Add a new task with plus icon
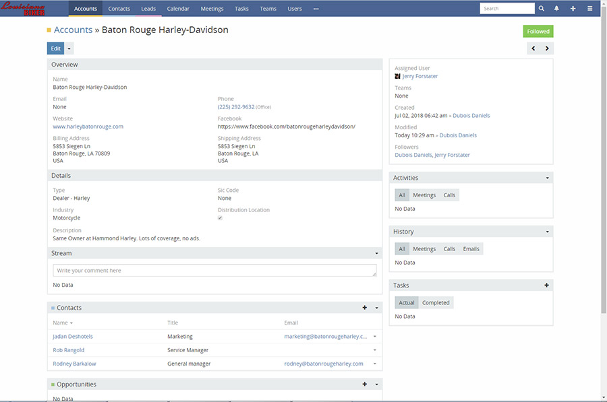The width and height of the screenshot is (607, 402). 546,286
